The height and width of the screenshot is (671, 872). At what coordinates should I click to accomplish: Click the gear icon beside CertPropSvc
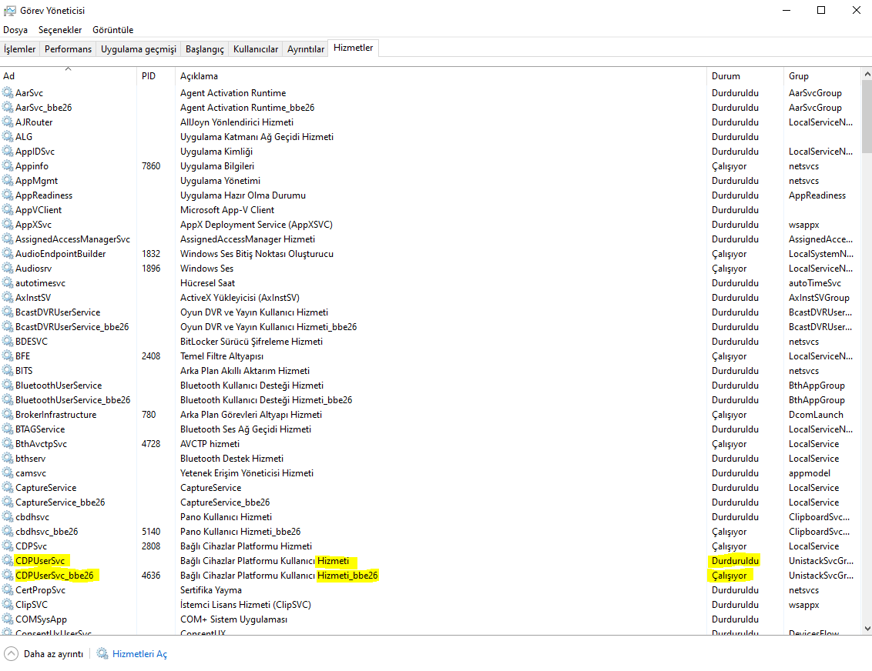coord(8,590)
